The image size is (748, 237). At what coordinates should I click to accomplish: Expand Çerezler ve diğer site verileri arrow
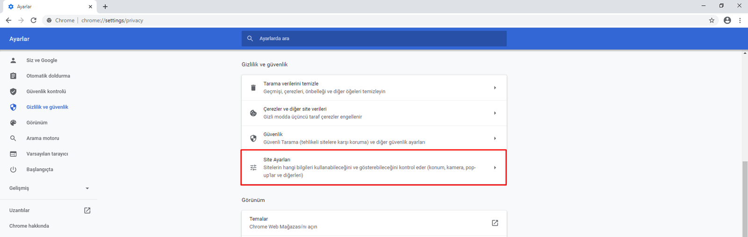coord(495,113)
